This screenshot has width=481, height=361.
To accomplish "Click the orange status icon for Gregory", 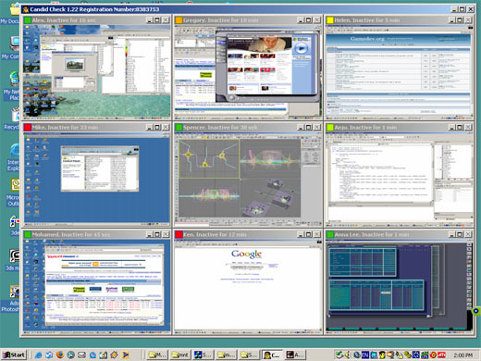I will tap(179, 20).
